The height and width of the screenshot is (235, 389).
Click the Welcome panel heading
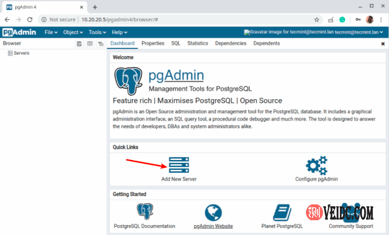coord(123,57)
